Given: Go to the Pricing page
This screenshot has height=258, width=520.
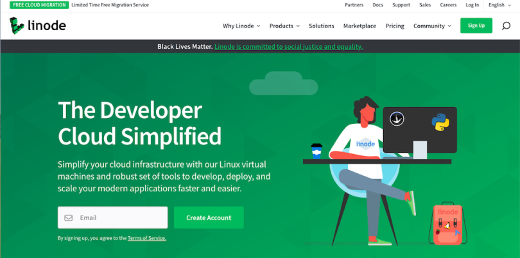Looking at the screenshot, I should pos(395,26).
